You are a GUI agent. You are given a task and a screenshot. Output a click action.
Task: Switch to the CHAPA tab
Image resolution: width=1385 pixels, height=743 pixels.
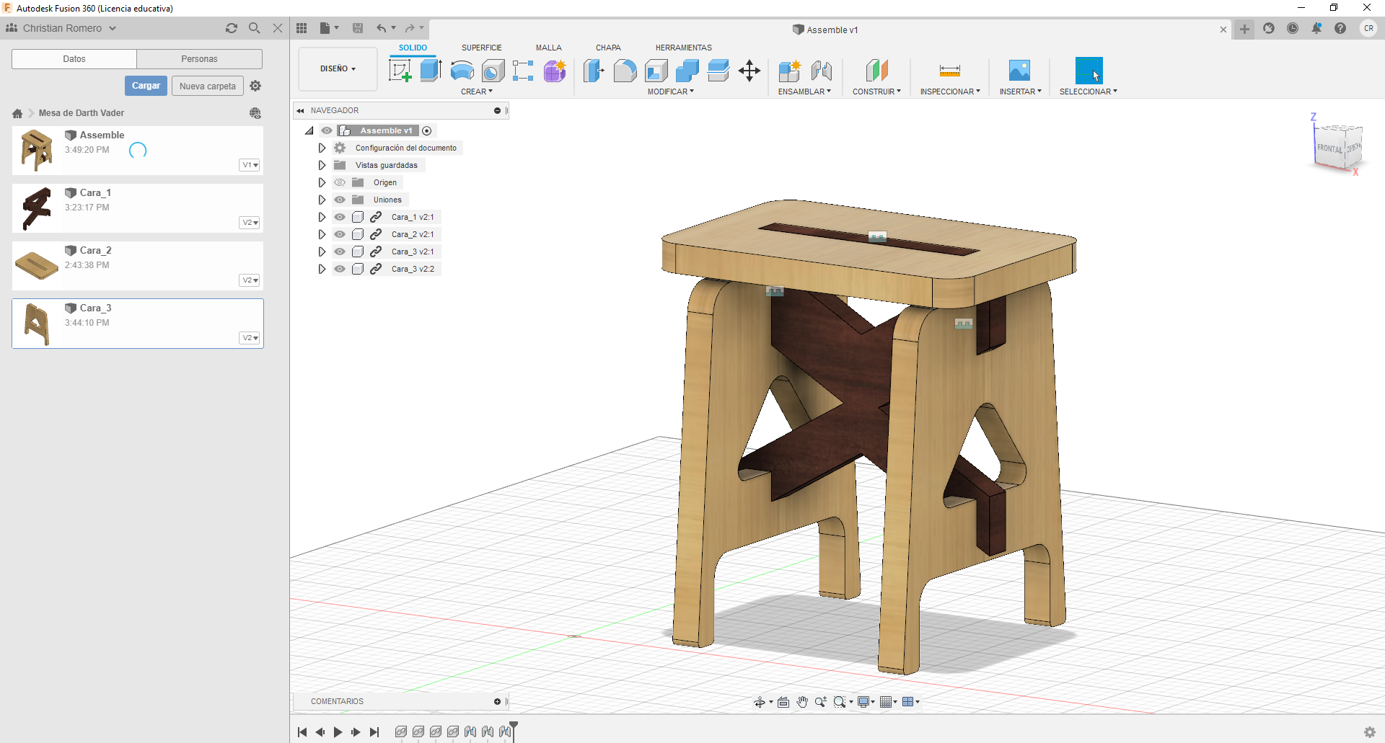click(x=608, y=48)
